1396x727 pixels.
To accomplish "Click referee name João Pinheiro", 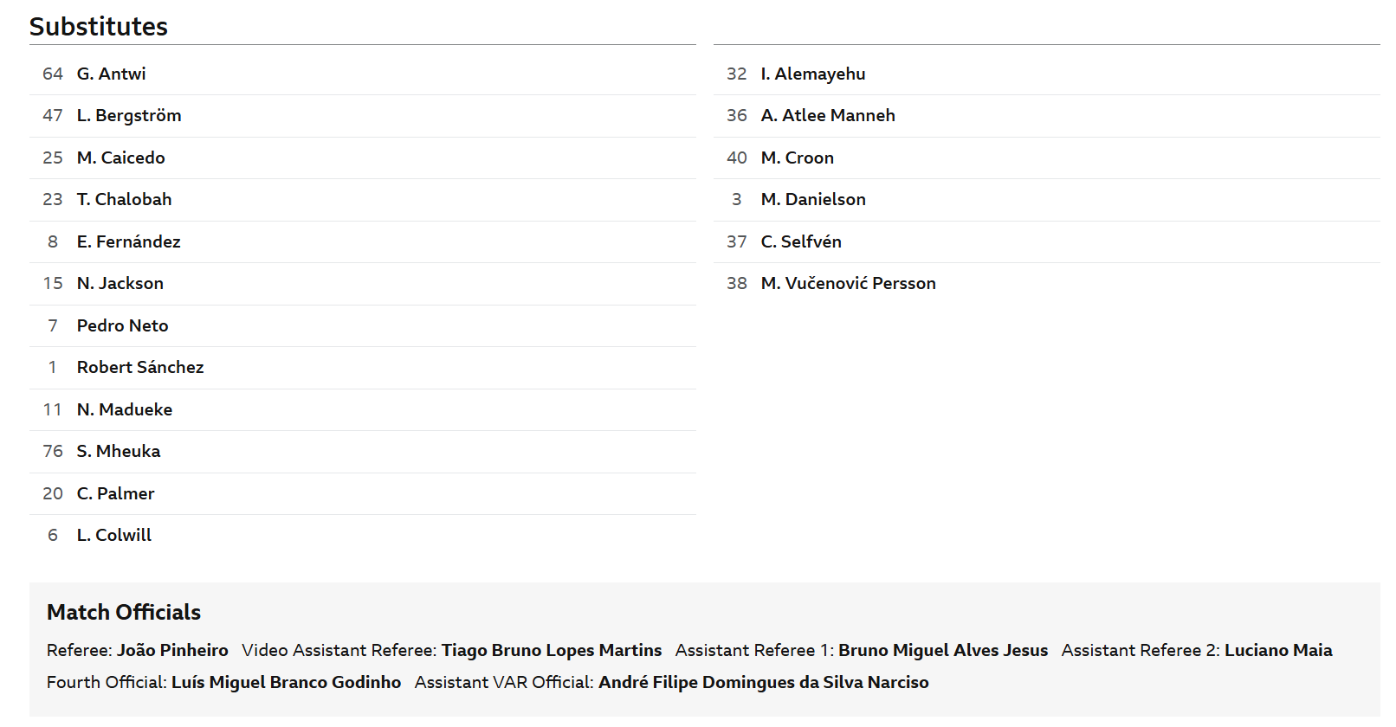I will (x=172, y=650).
